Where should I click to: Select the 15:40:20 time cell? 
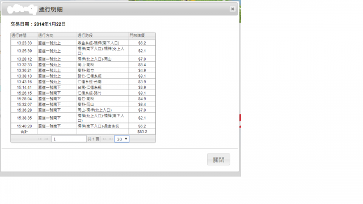pyautogui.click(x=24, y=126)
